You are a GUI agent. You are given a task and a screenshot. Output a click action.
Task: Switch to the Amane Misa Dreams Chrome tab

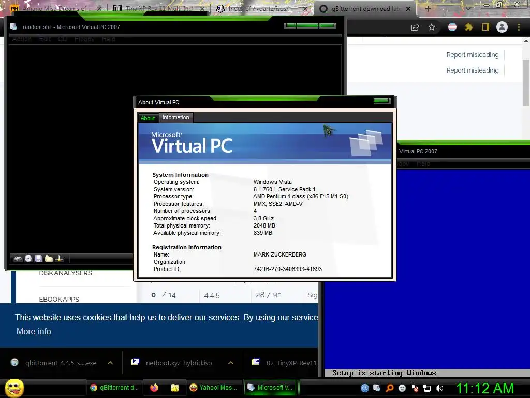click(56, 8)
